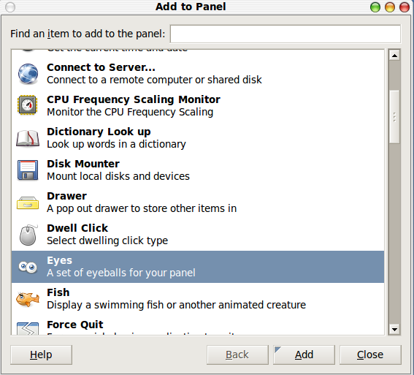The height and width of the screenshot is (375, 414).
Task: Click the Eyes applet icon
Action: point(28,267)
